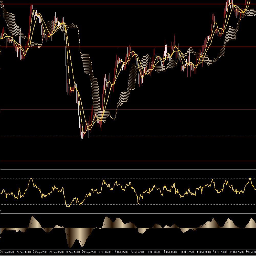Select the 7 Oct 06:00 time label
Screen dimensions: 256x256
[154, 252]
